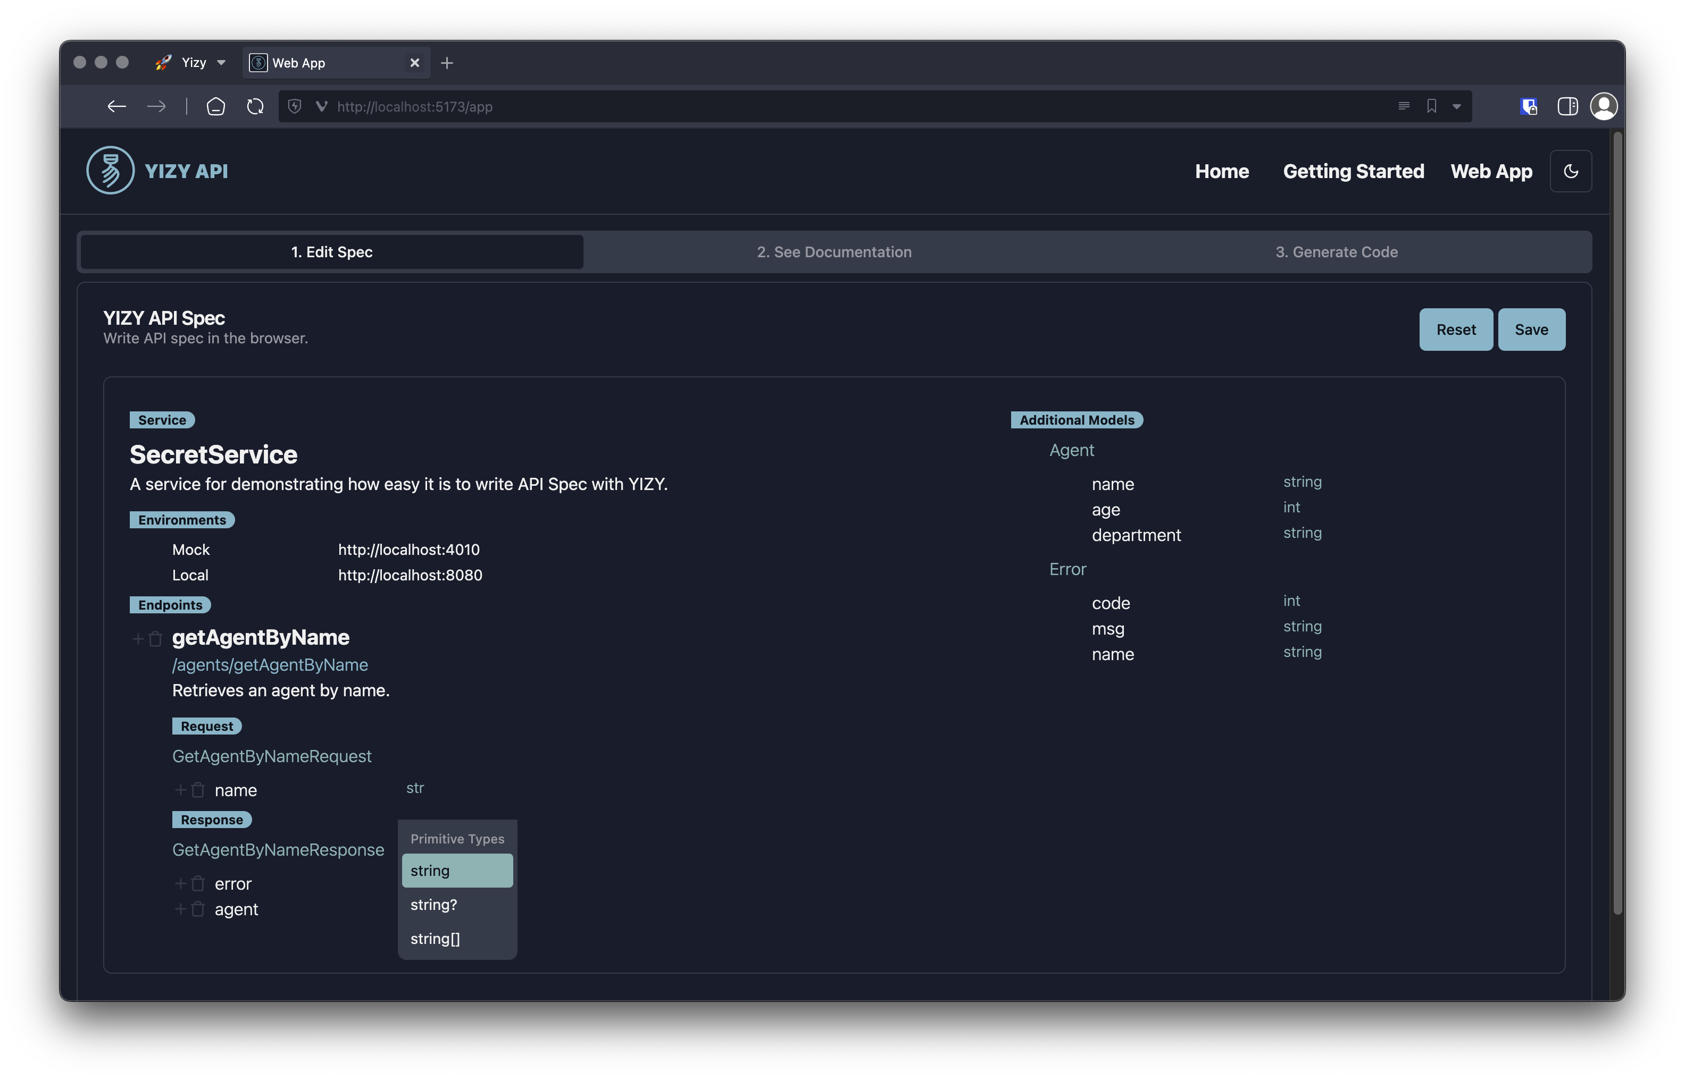Click plus icon beside getAgentByName endpoint
The height and width of the screenshot is (1080, 1685).
(138, 639)
